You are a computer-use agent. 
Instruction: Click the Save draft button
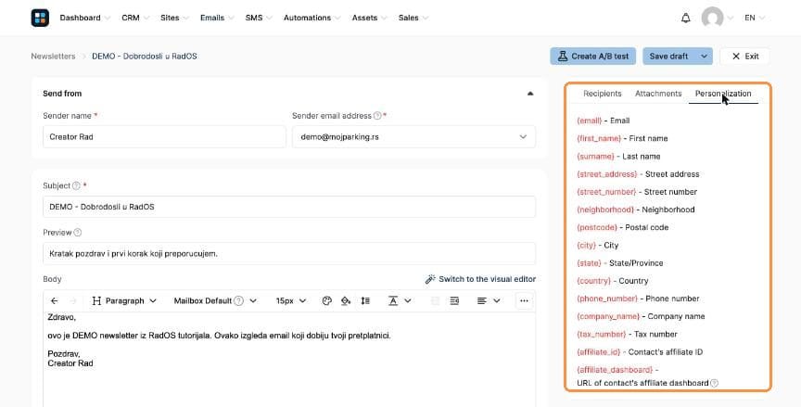(668, 57)
